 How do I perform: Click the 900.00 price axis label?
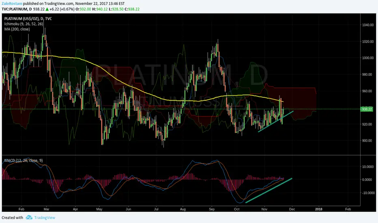[x=368, y=141]
